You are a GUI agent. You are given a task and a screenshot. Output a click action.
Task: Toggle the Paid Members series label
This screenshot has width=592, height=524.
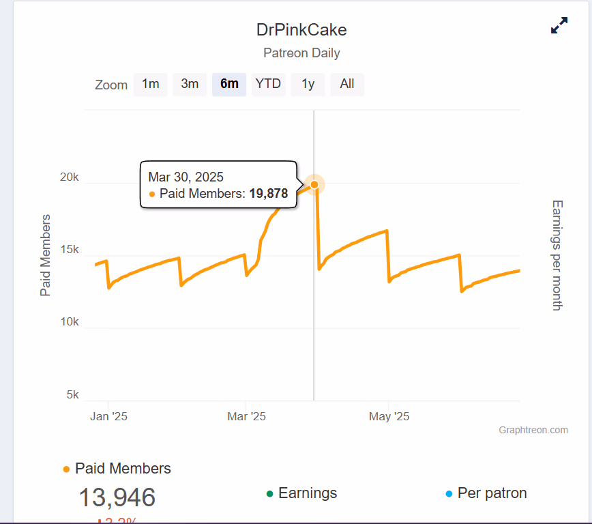(x=123, y=469)
